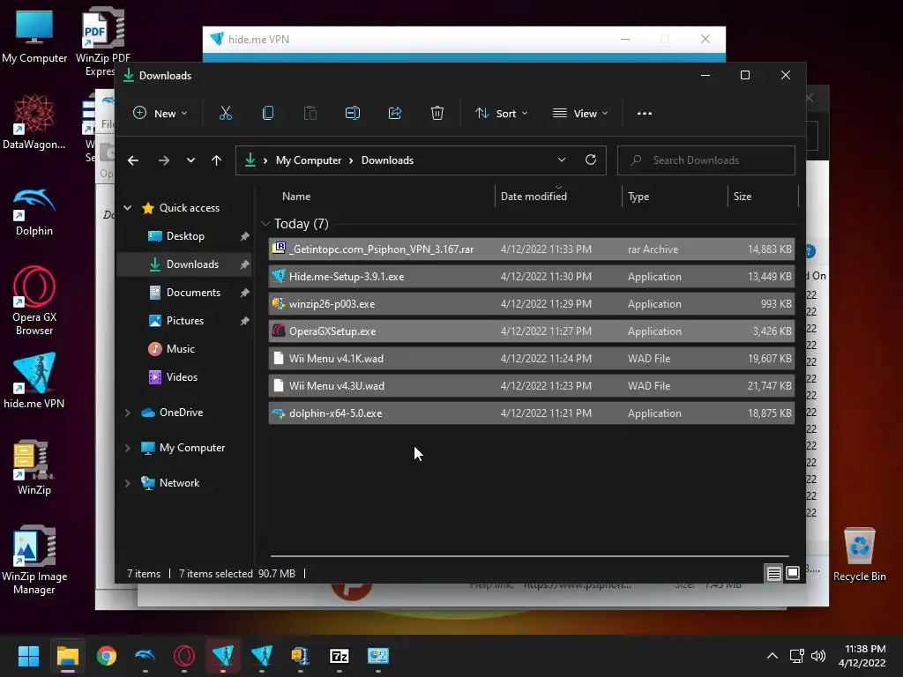Click the Rename icon in the toolbar
The height and width of the screenshot is (677, 903).
click(353, 114)
